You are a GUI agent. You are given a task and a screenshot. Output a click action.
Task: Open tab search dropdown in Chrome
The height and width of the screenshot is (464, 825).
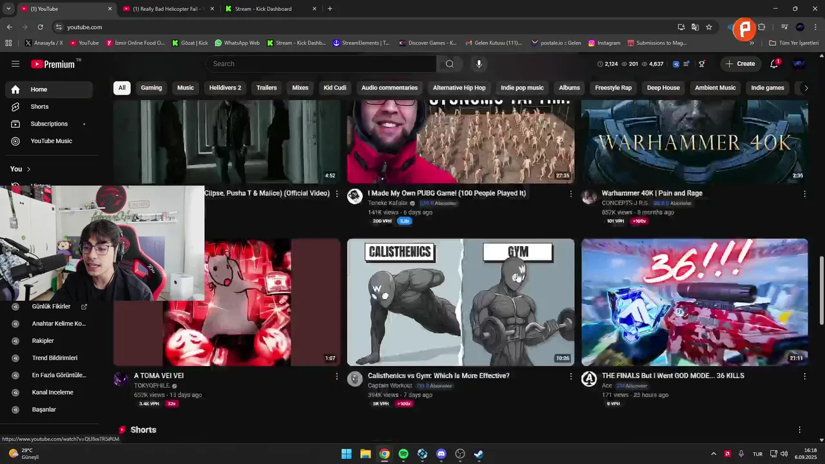click(x=8, y=9)
